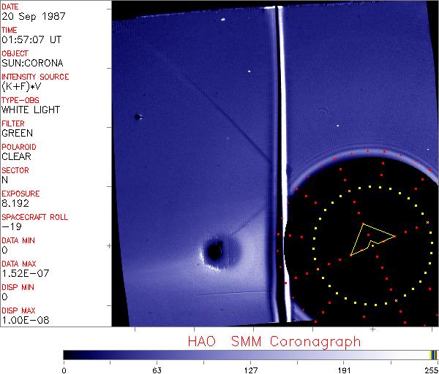Click the TIME value 01:57:07 UT
Image resolution: width=439 pixels, height=374 pixels.
click(29, 39)
